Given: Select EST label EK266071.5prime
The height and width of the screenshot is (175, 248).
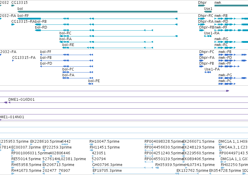Looking at the screenshot, I should (x=198, y=142).
